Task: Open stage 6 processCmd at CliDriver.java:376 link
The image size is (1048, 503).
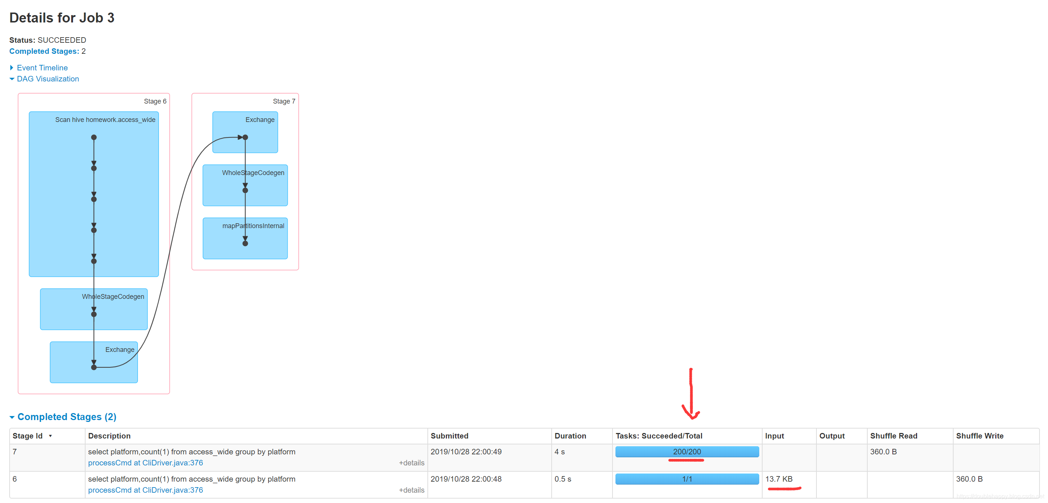Action: click(x=145, y=490)
